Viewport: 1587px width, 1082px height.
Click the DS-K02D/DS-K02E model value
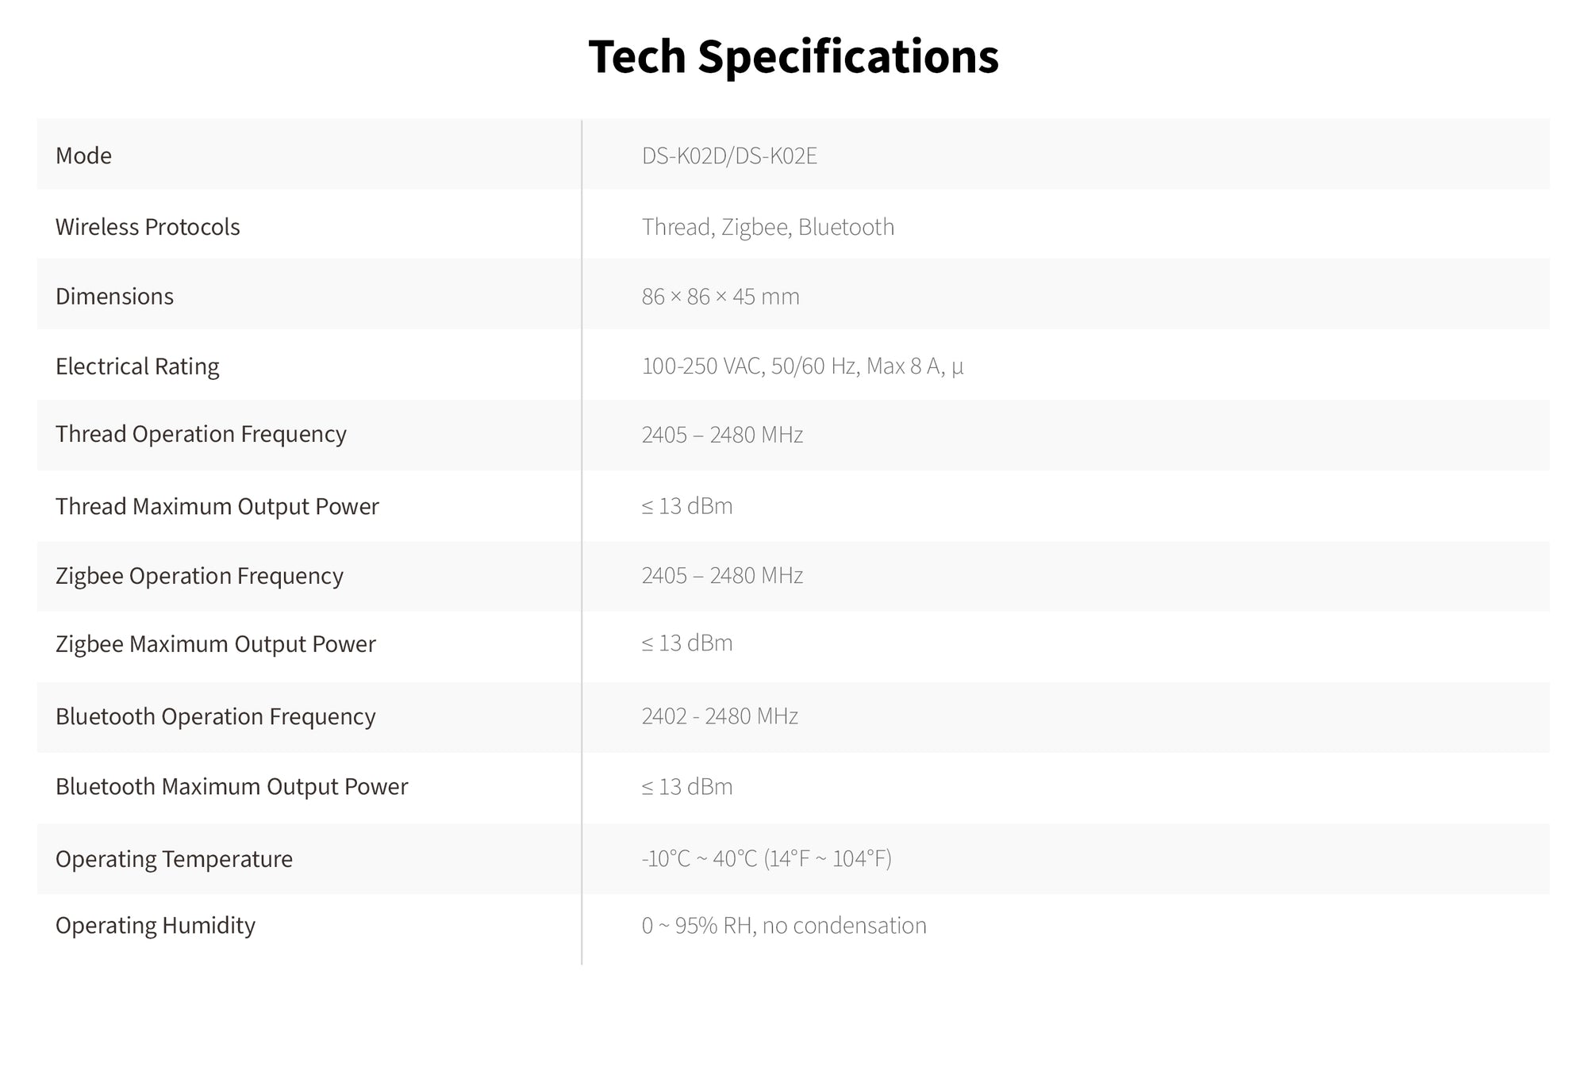729,155
